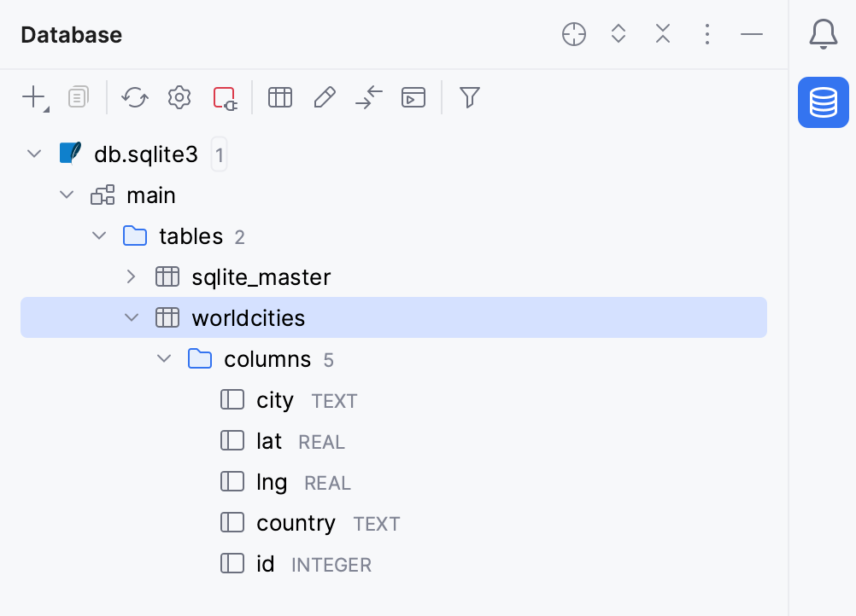Apply a filter to database objects

pos(469,97)
